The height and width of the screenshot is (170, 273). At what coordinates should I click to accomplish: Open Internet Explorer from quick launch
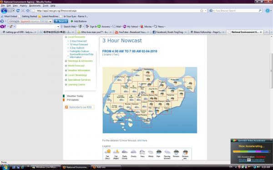pyautogui.click(x=23, y=167)
